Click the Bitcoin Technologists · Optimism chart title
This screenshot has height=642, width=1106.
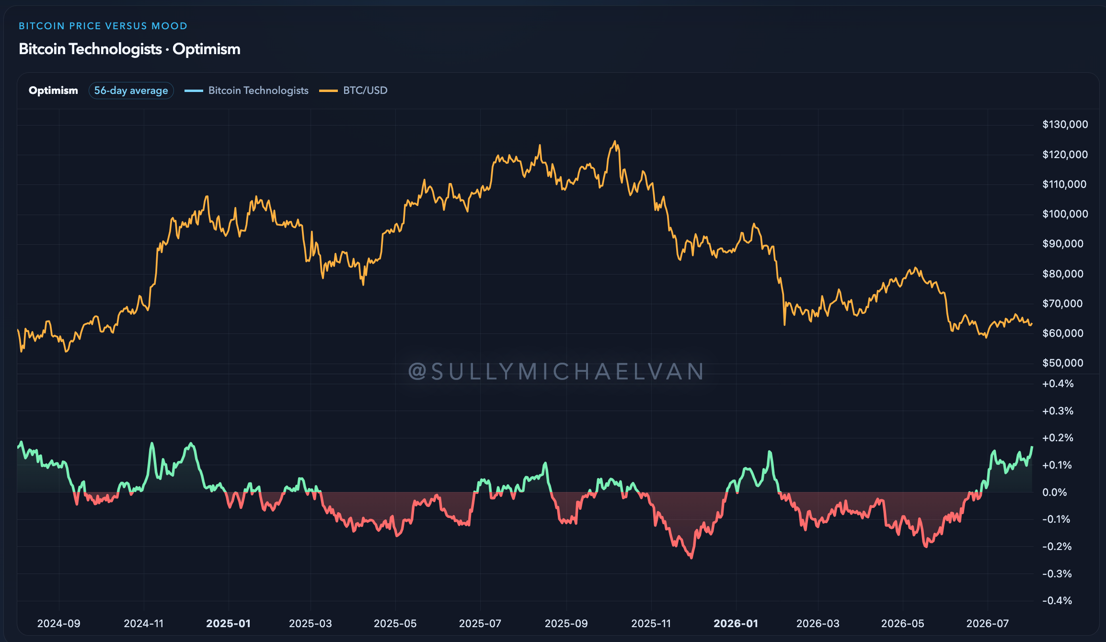pos(129,49)
